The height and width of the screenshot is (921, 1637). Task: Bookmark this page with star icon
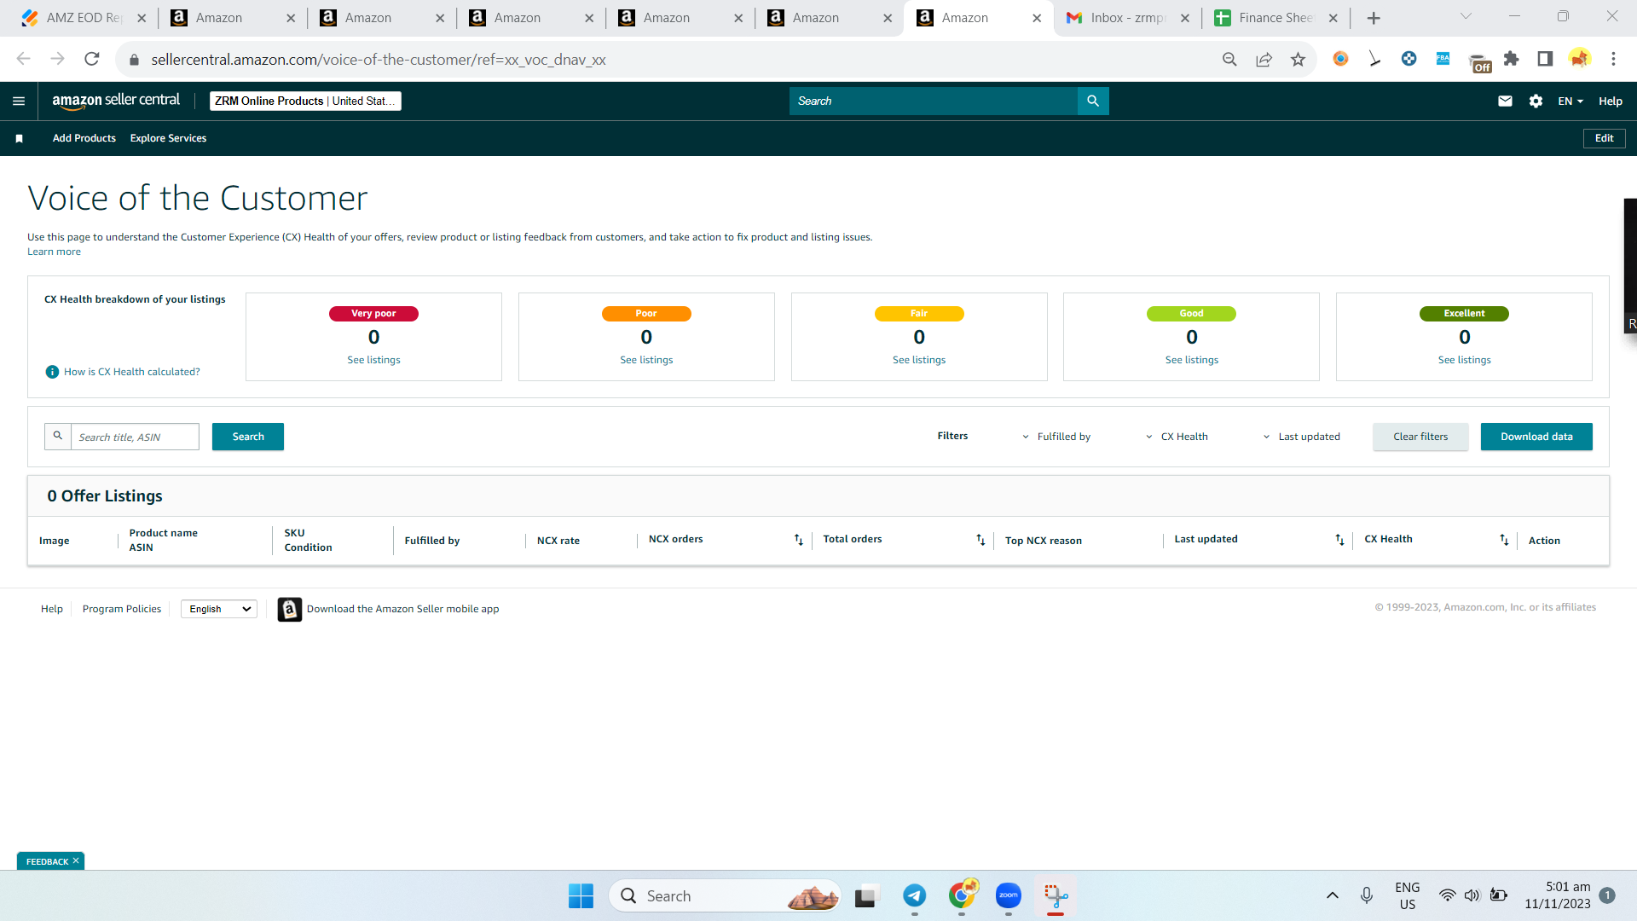1298,59
